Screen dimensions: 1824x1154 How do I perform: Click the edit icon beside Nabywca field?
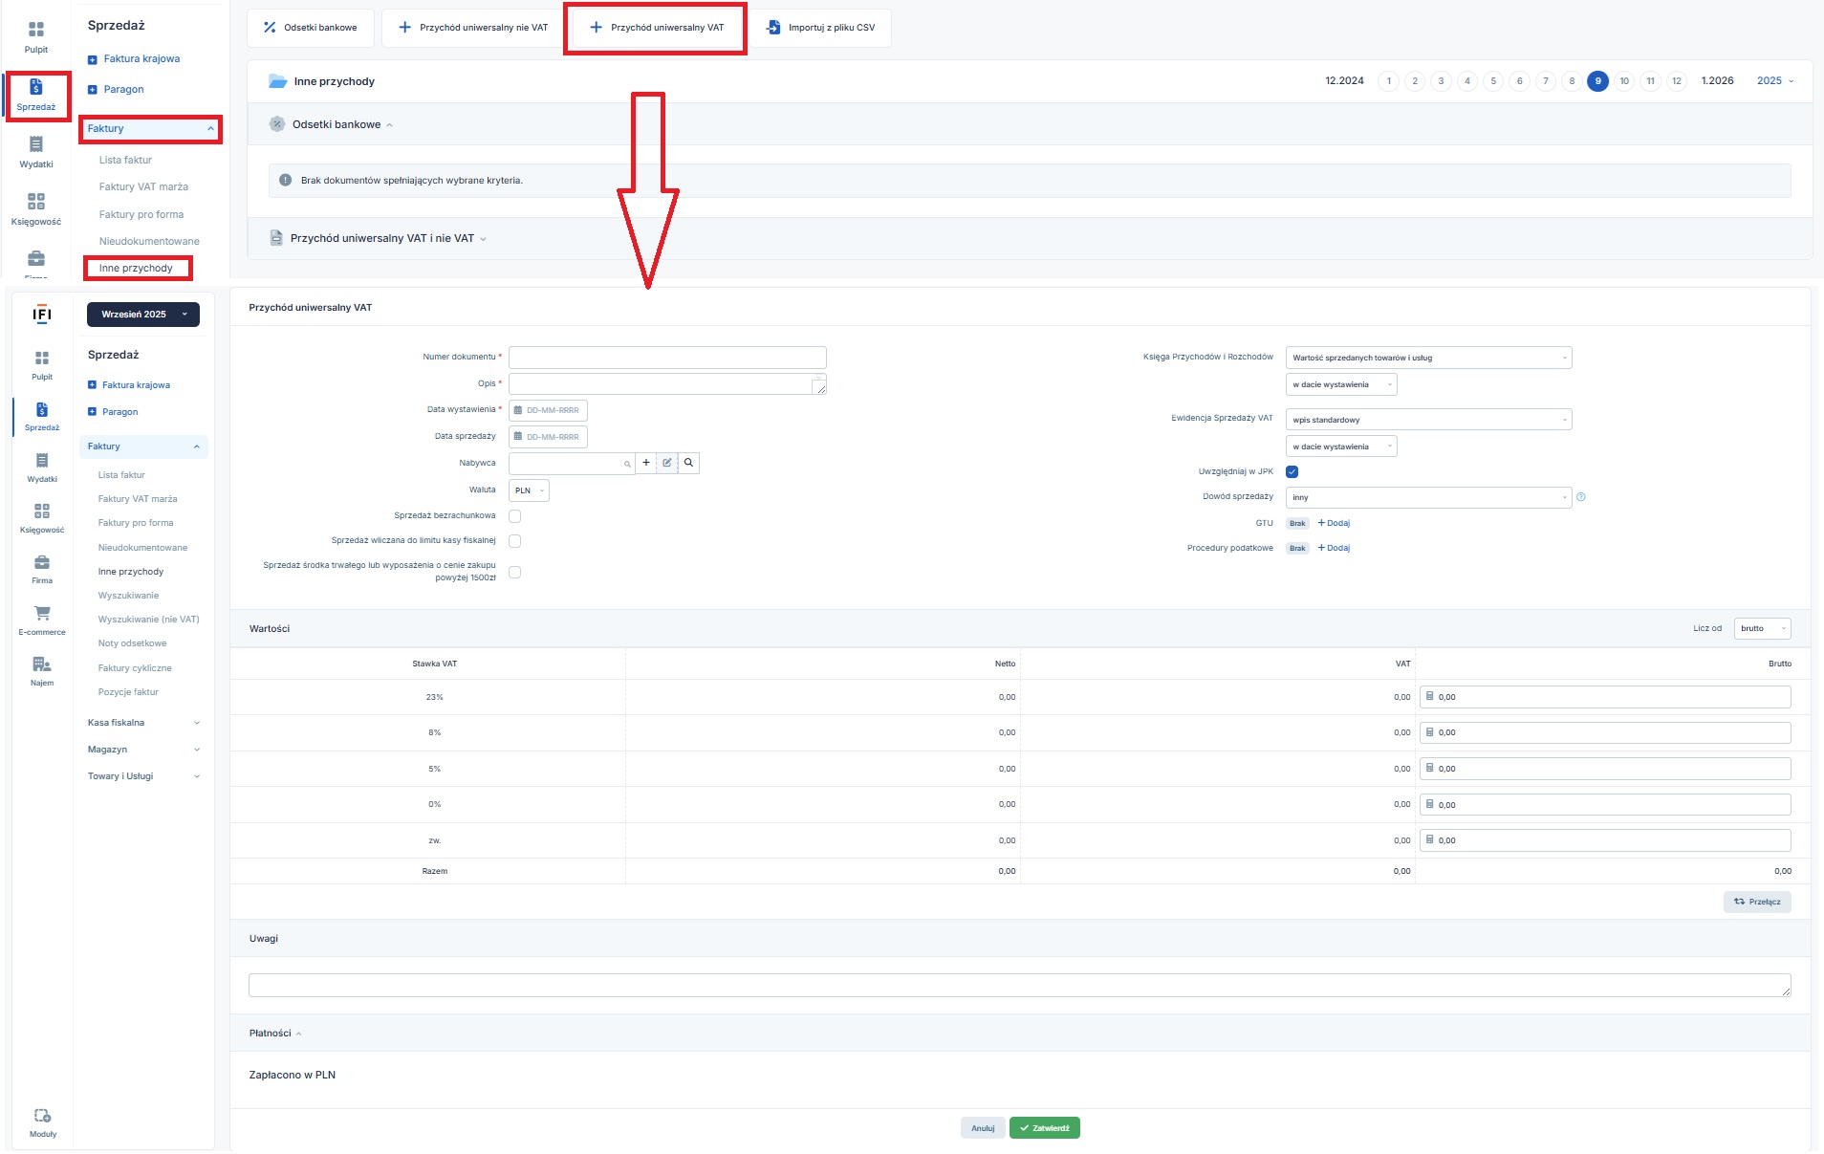click(x=667, y=464)
